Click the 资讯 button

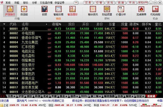coord(110,3)
